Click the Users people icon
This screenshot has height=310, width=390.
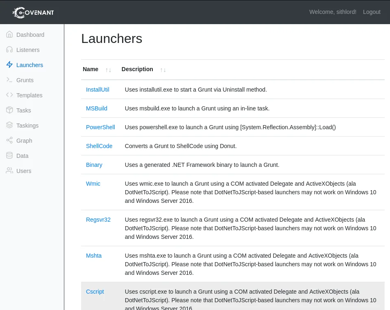coord(9,171)
